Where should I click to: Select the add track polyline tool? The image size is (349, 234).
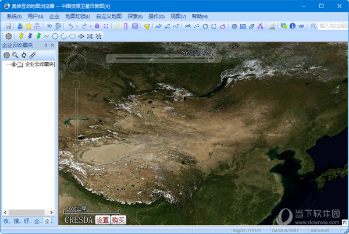(x=158, y=26)
